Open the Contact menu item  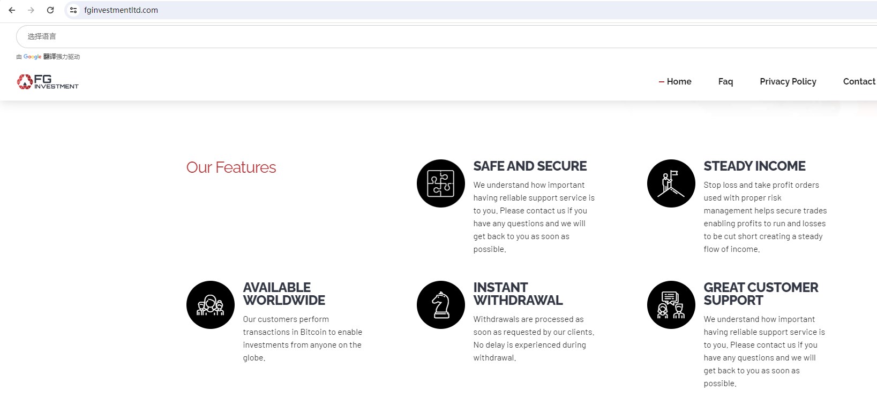[x=859, y=81]
